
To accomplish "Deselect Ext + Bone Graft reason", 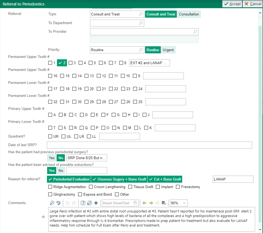I will pyautogui.click(x=165, y=179).
